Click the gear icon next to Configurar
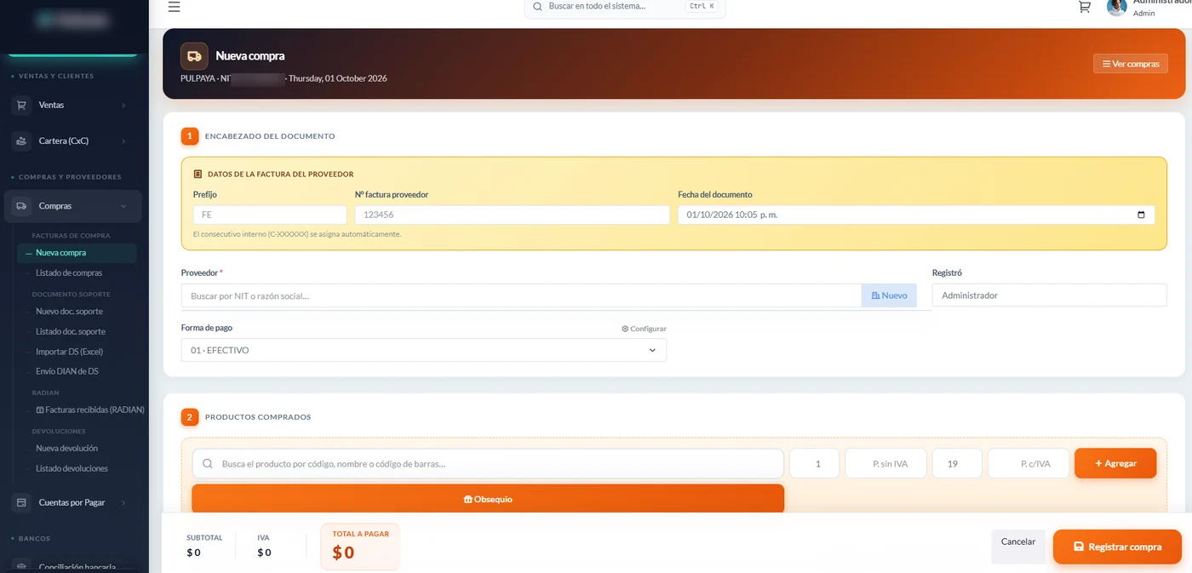Image resolution: width=1192 pixels, height=573 pixels. tap(625, 329)
